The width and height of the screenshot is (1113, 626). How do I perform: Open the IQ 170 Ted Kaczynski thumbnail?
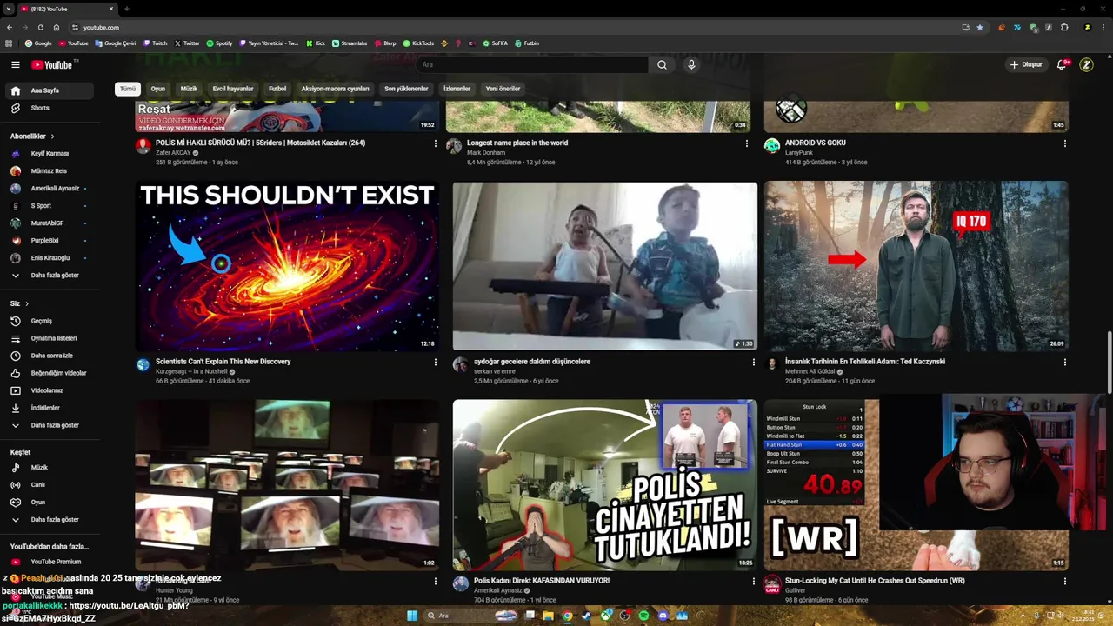coord(916,265)
